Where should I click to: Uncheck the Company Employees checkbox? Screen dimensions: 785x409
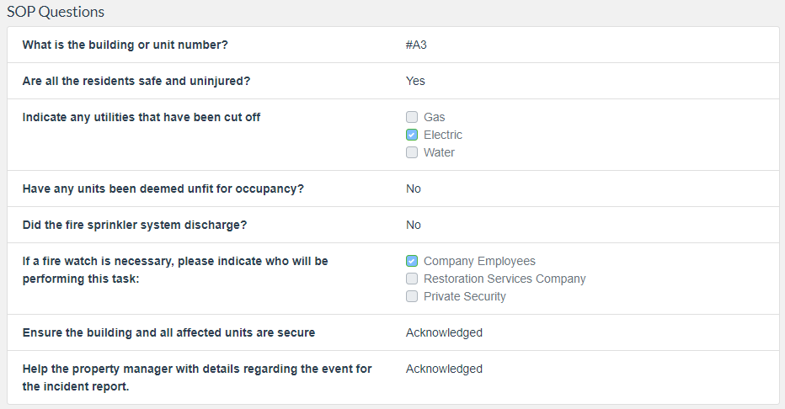(412, 261)
